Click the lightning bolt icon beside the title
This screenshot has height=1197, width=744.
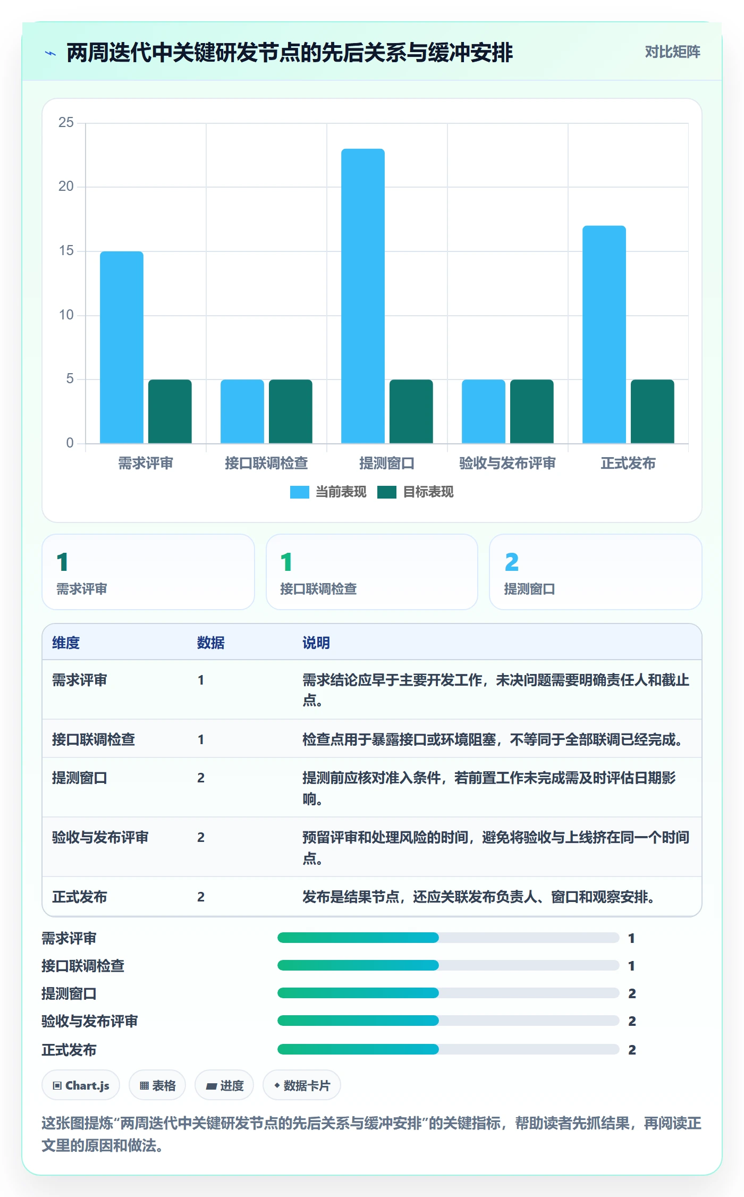click(50, 53)
